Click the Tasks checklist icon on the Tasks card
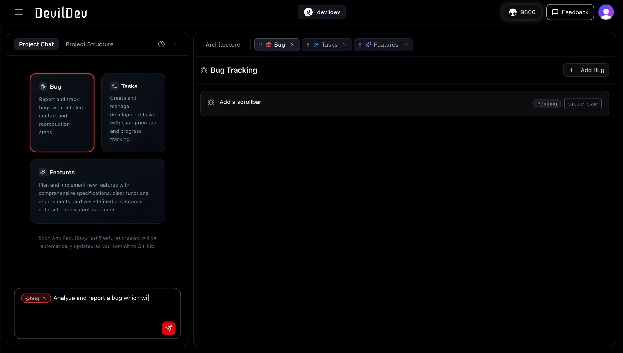 click(x=114, y=86)
